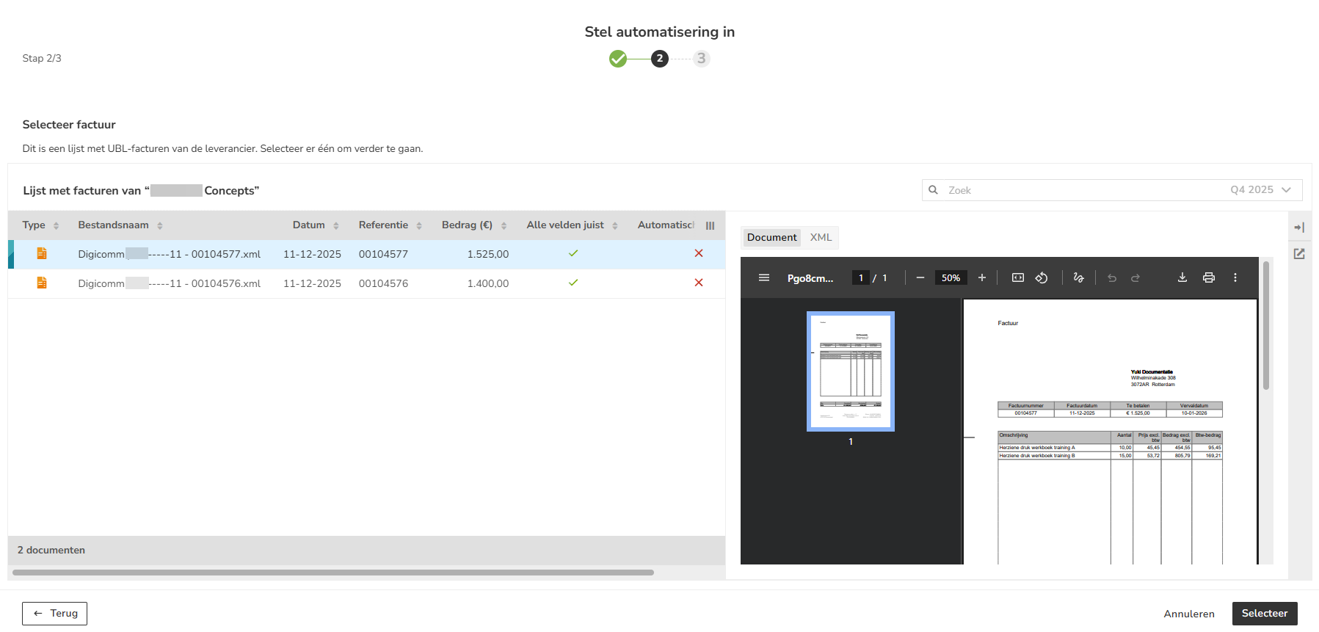Select the page 1 thumbnail

tap(851, 371)
